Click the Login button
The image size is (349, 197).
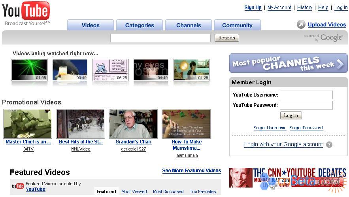[291, 115]
